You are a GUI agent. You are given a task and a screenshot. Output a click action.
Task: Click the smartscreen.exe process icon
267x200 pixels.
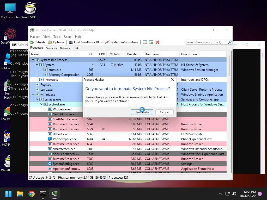[50, 149]
